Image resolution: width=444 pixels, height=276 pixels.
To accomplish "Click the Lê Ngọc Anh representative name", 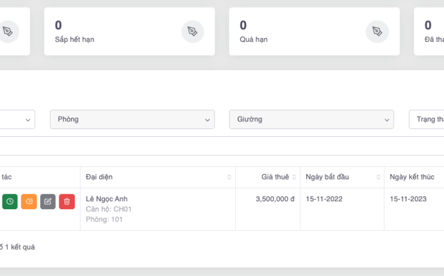I will pos(107,199).
